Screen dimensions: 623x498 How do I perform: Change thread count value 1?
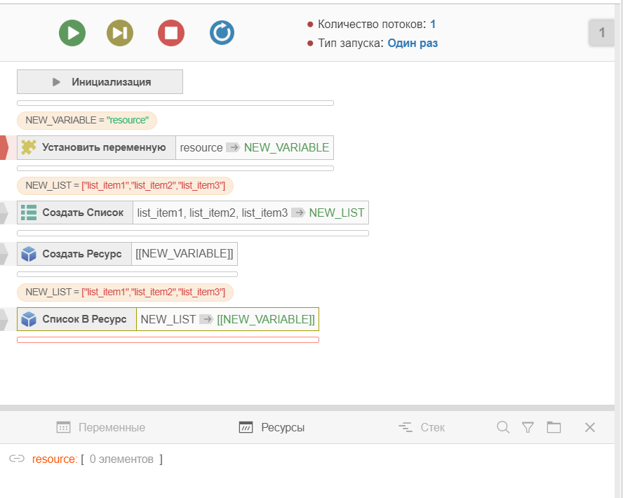pos(433,25)
